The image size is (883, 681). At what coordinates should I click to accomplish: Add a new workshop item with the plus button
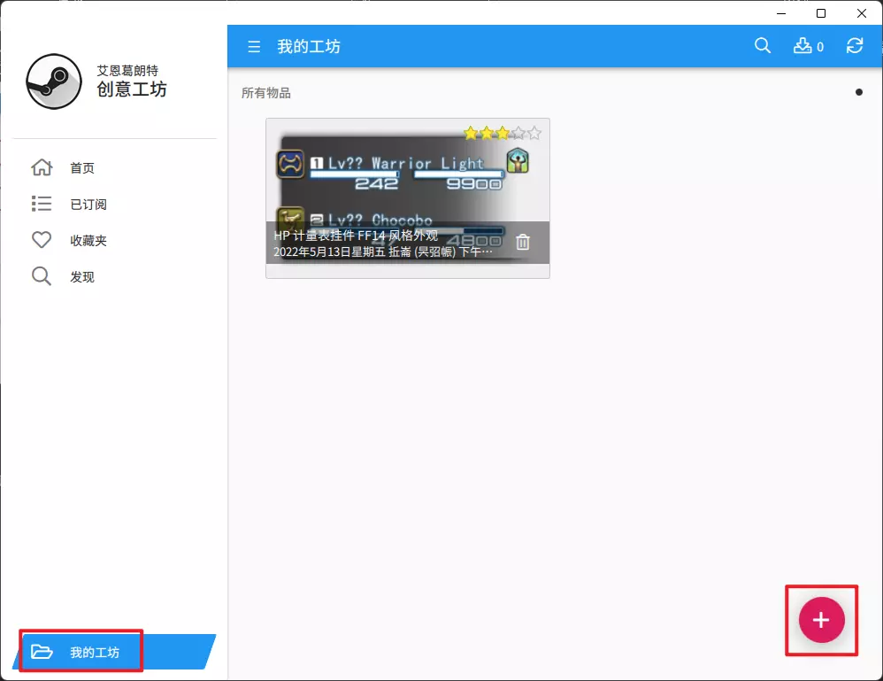[x=821, y=620]
